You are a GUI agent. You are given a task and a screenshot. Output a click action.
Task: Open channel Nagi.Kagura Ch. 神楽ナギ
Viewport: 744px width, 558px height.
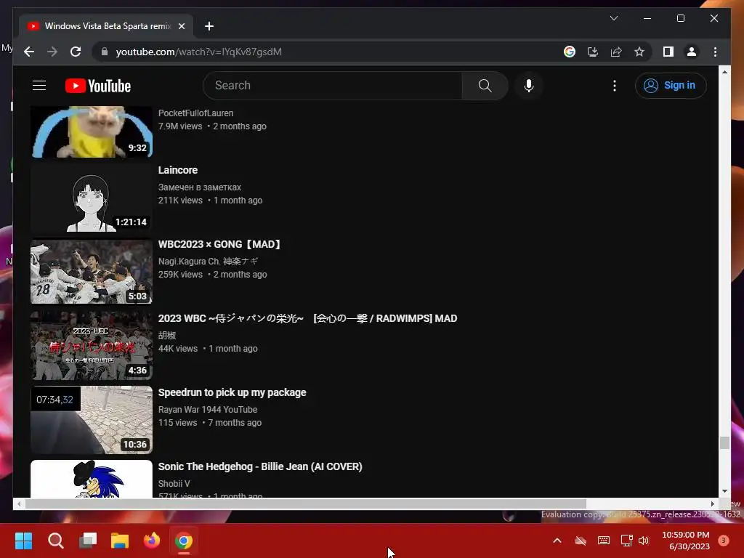click(209, 261)
